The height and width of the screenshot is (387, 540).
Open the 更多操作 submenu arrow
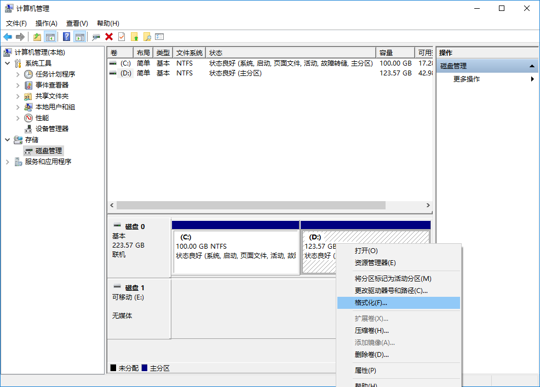[x=532, y=79]
